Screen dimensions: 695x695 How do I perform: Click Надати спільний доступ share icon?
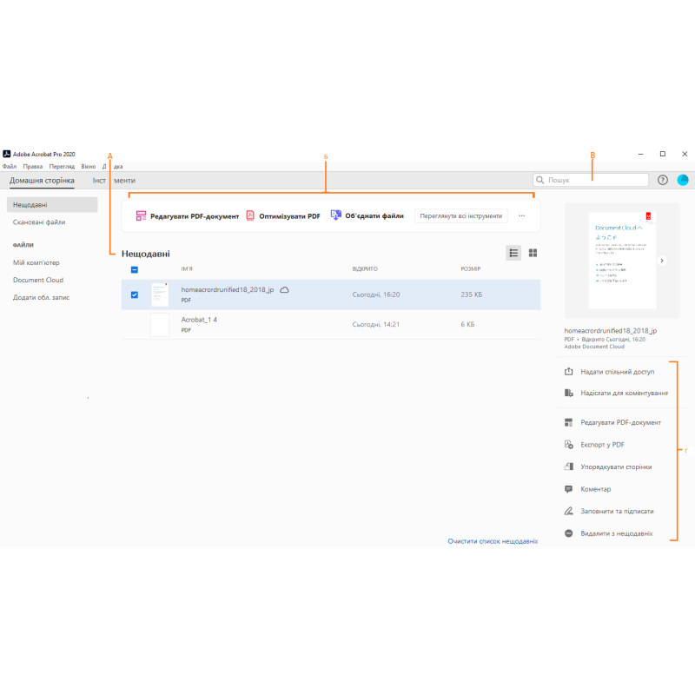point(569,372)
